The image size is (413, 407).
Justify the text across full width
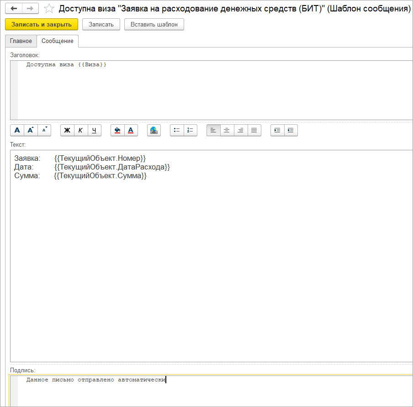tap(254, 130)
